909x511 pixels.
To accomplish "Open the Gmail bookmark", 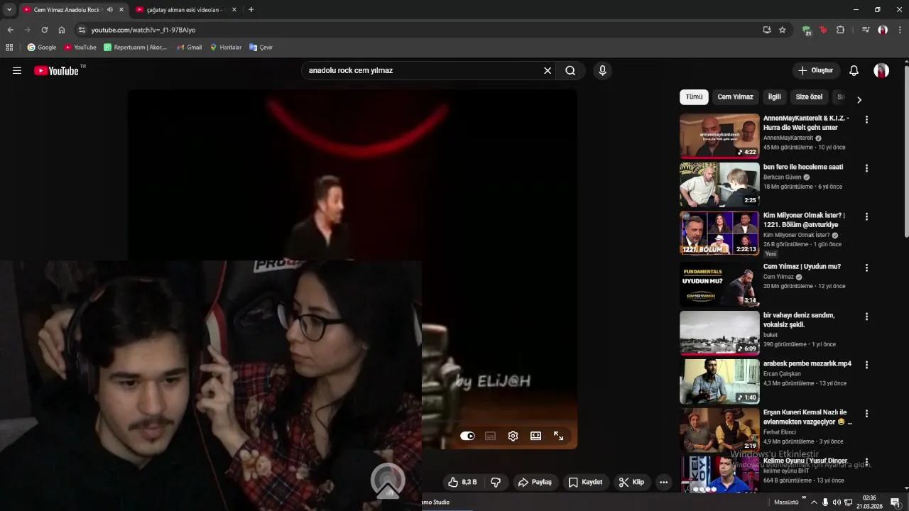I will pyautogui.click(x=189, y=48).
